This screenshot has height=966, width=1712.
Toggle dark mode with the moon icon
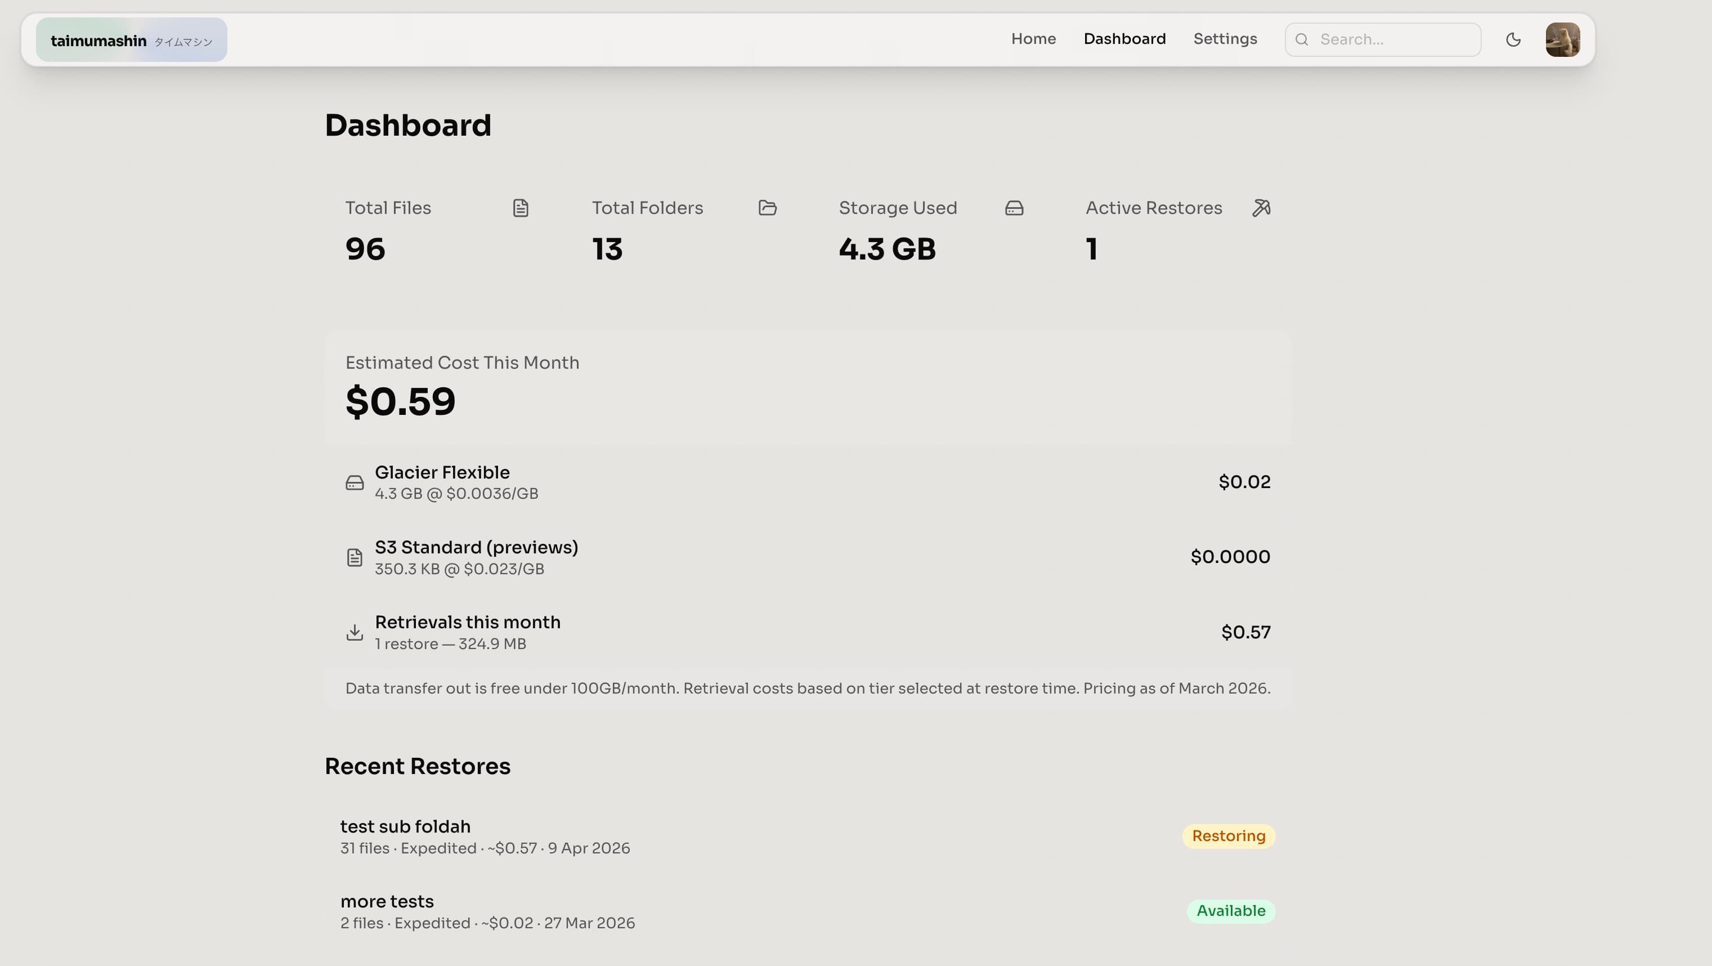[1513, 39]
